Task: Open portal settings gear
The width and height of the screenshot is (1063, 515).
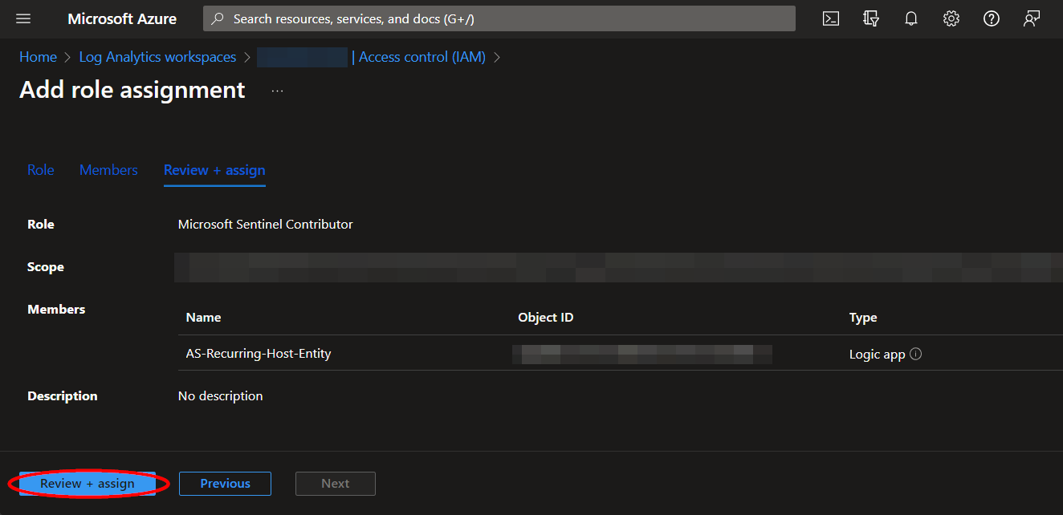Action: pyautogui.click(x=951, y=18)
